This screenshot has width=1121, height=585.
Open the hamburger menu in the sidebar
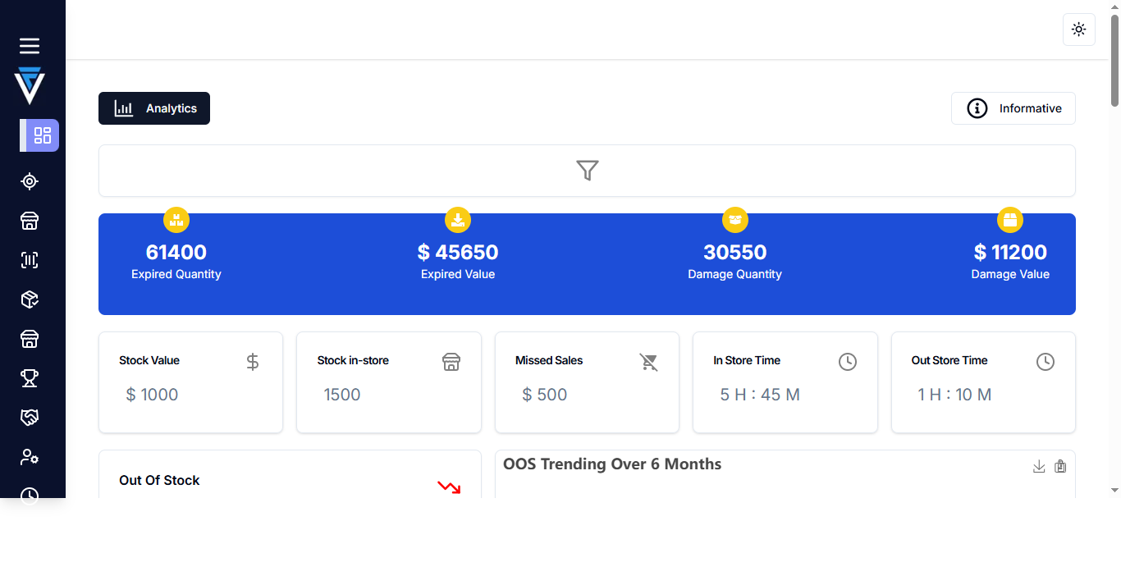tap(30, 46)
